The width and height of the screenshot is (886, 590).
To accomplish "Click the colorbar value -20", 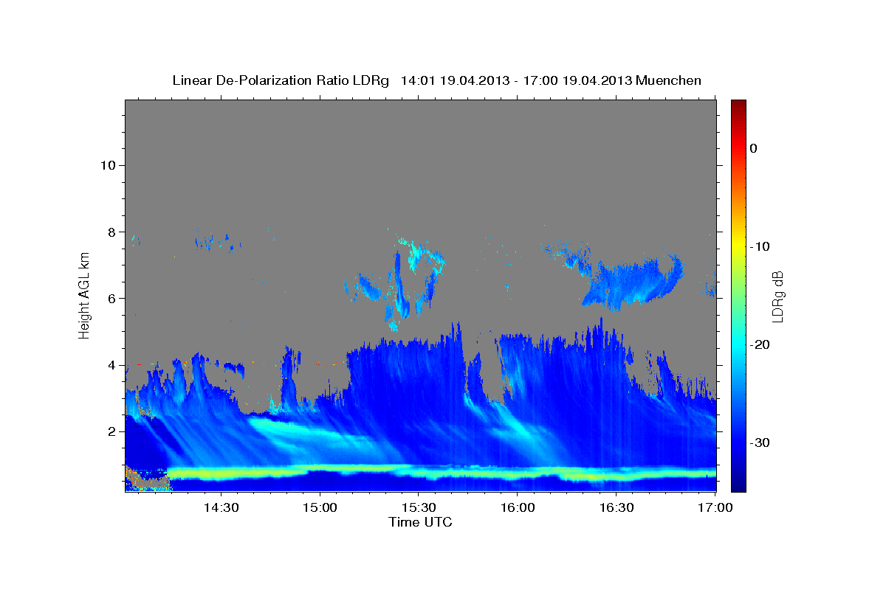I will pos(760,344).
